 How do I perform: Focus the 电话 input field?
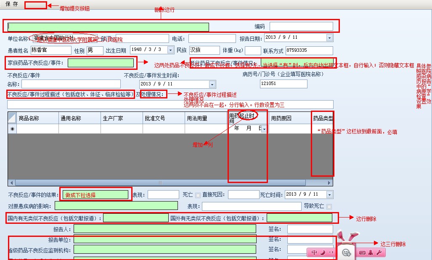point(212,39)
